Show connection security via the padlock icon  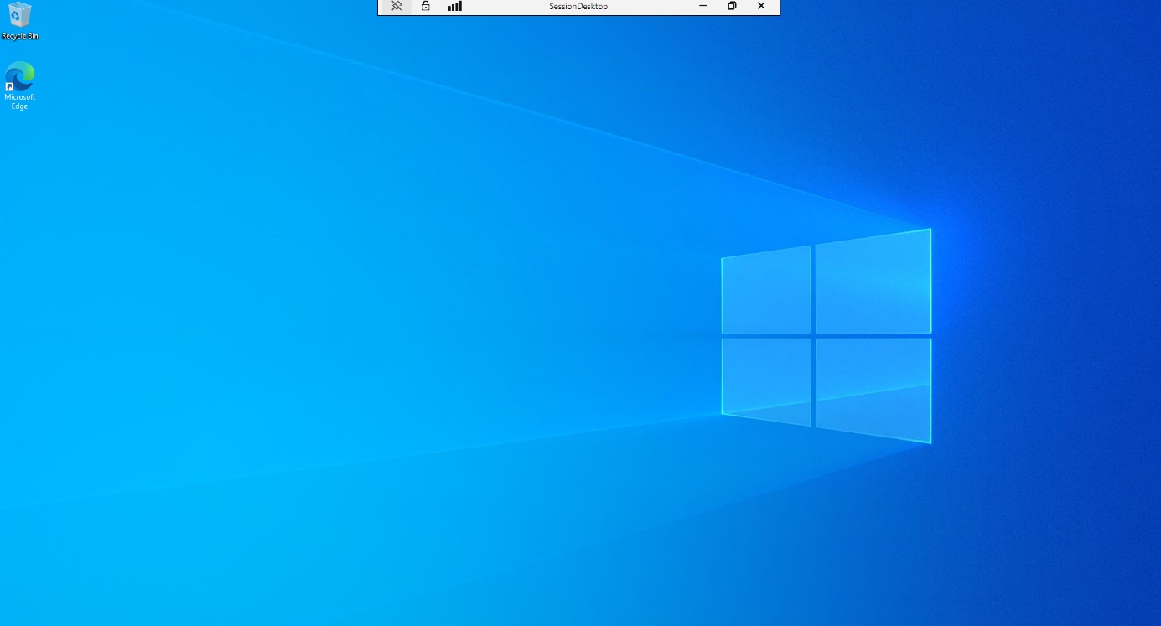tap(426, 6)
